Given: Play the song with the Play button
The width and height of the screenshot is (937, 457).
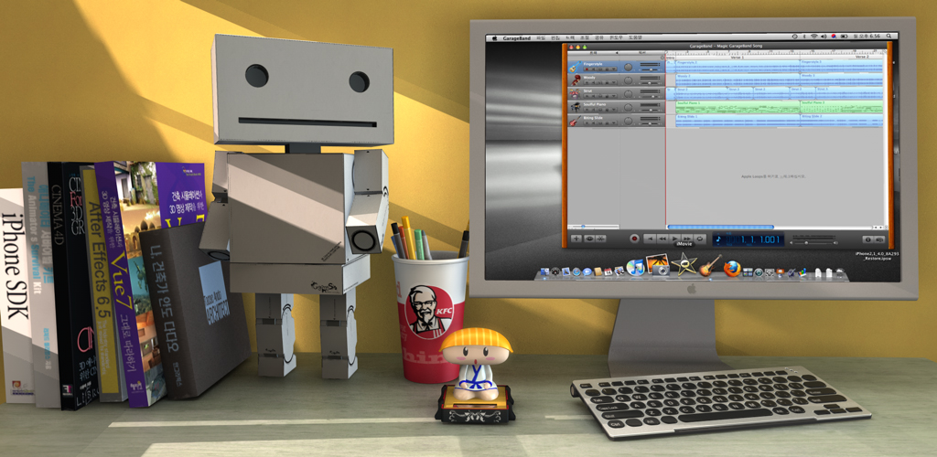Looking at the screenshot, I should (x=674, y=239).
